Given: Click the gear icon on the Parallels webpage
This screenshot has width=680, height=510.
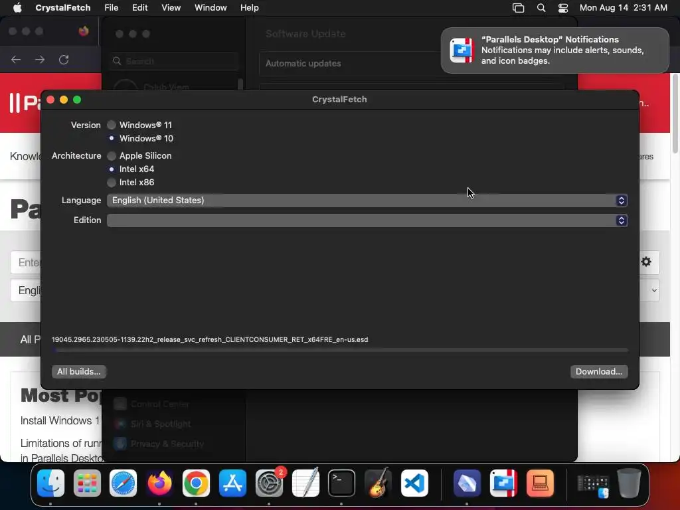Looking at the screenshot, I should (646, 262).
